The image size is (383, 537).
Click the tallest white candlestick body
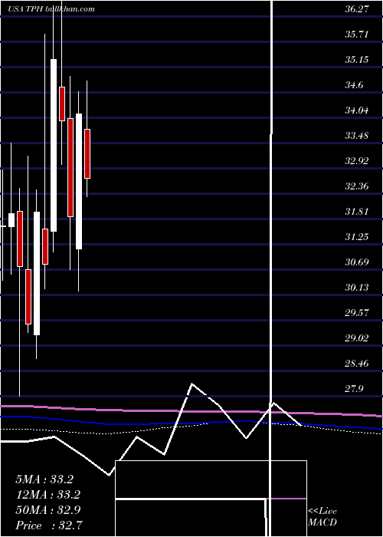pos(54,145)
